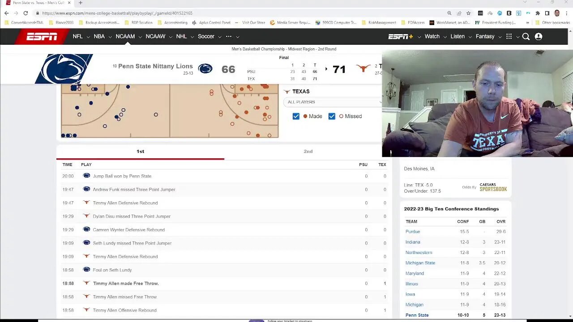The width and height of the screenshot is (573, 322).
Task: Expand the NFL menu chevron
Action: pyautogui.click(x=88, y=37)
